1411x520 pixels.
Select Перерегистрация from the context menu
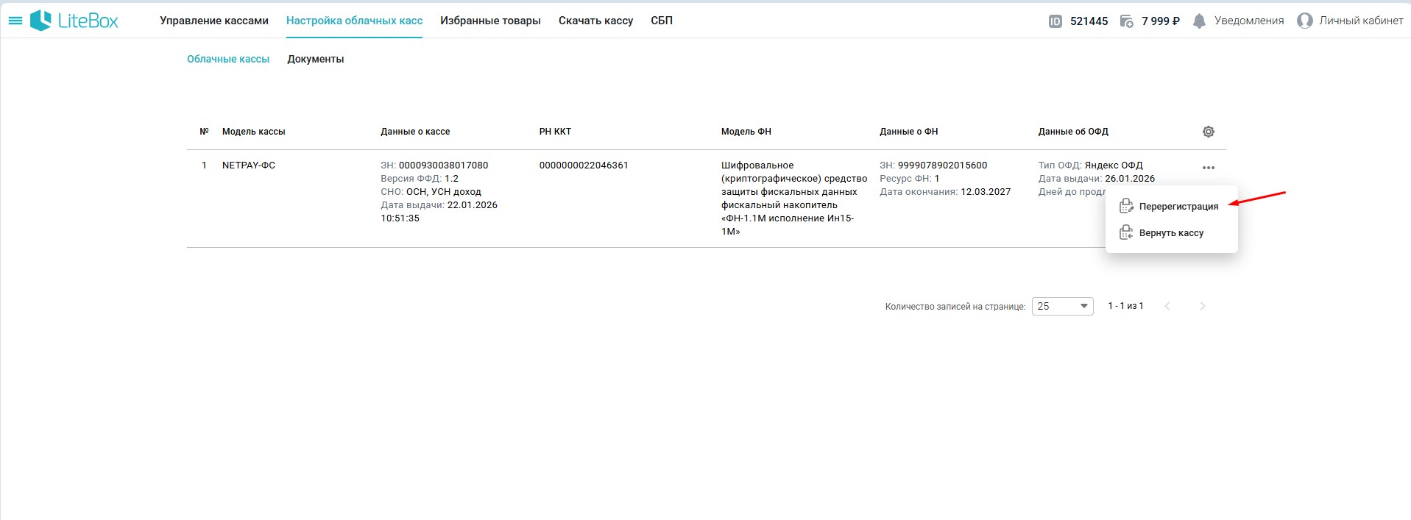(1178, 207)
